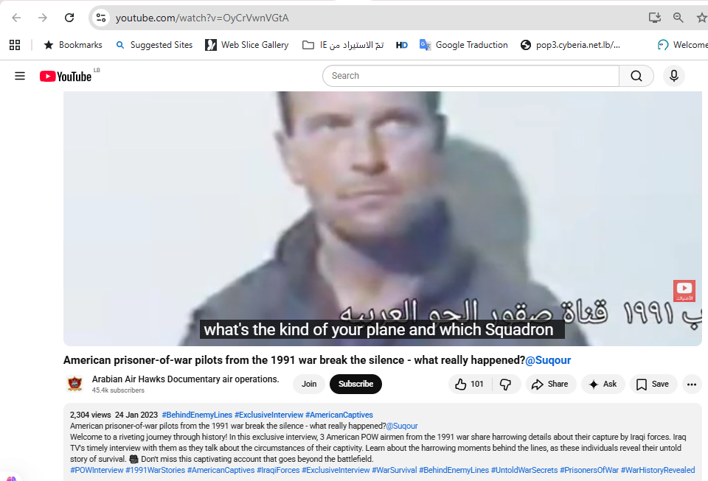Focus the YouTube Search input field

471,76
